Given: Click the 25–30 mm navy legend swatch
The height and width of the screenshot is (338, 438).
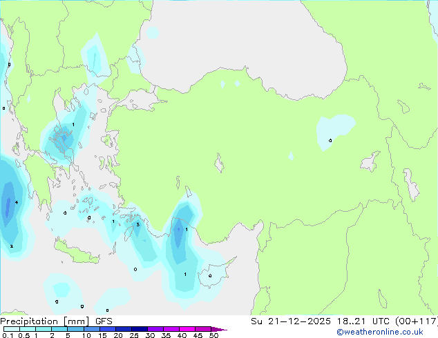Looking at the screenshot, I should point(139,329).
